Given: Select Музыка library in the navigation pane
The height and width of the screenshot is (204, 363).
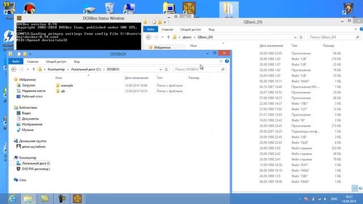Looking at the screenshot, I should [x=28, y=130].
